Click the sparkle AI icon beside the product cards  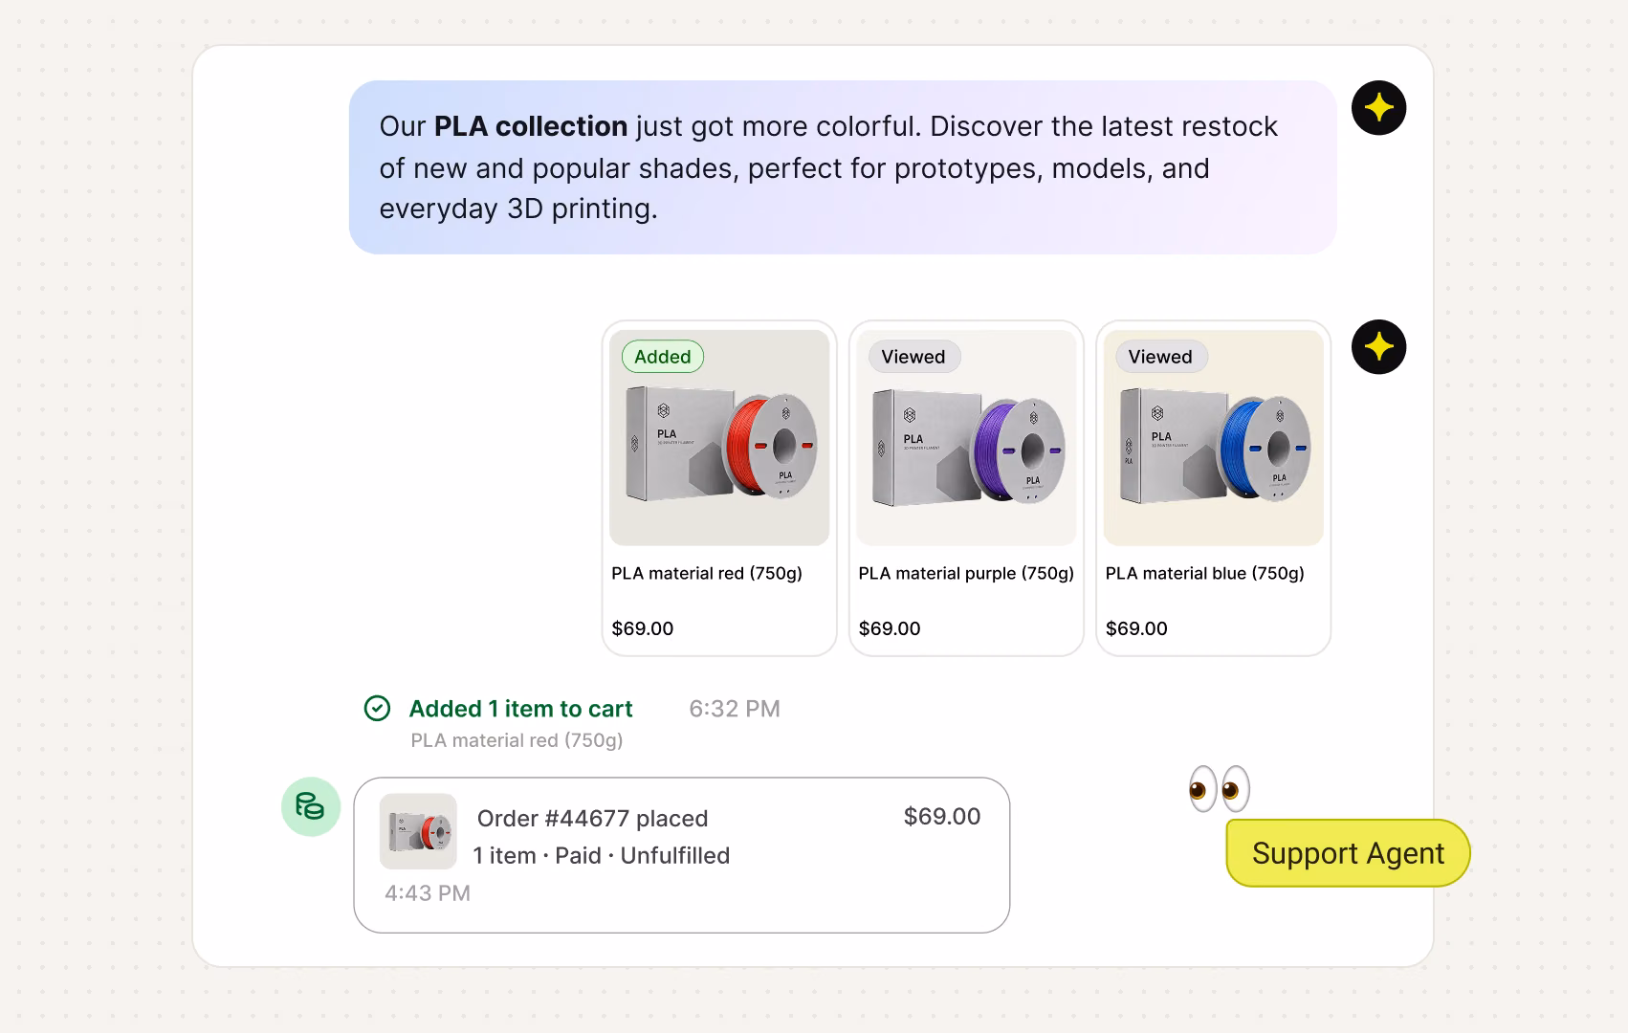pos(1378,346)
